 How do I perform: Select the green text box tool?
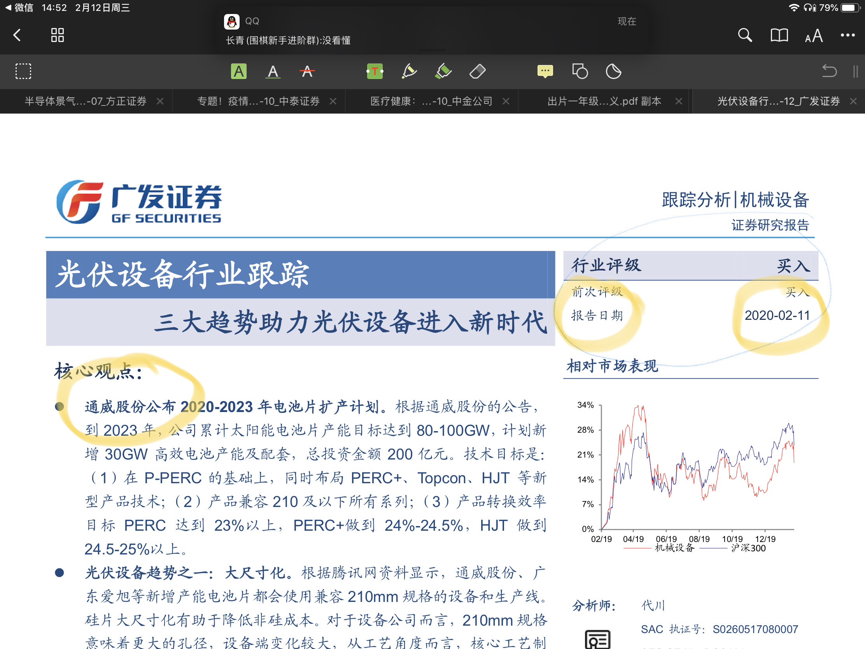click(375, 71)
